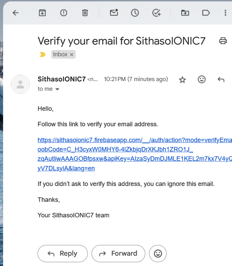Click the sender's profile avatar
The height and width of the screenshot is (266, 232).
[x=20, y=84]
